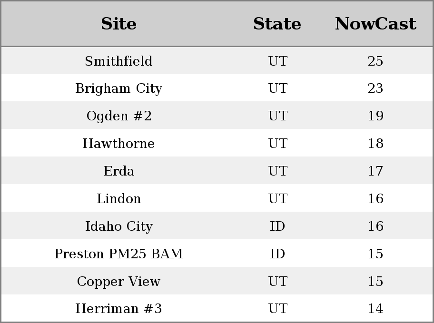Click the NowCast value 23
Image resolution: width=434 pixels, height=323 pixels.
pyautogui.click(x=375, y=88)
